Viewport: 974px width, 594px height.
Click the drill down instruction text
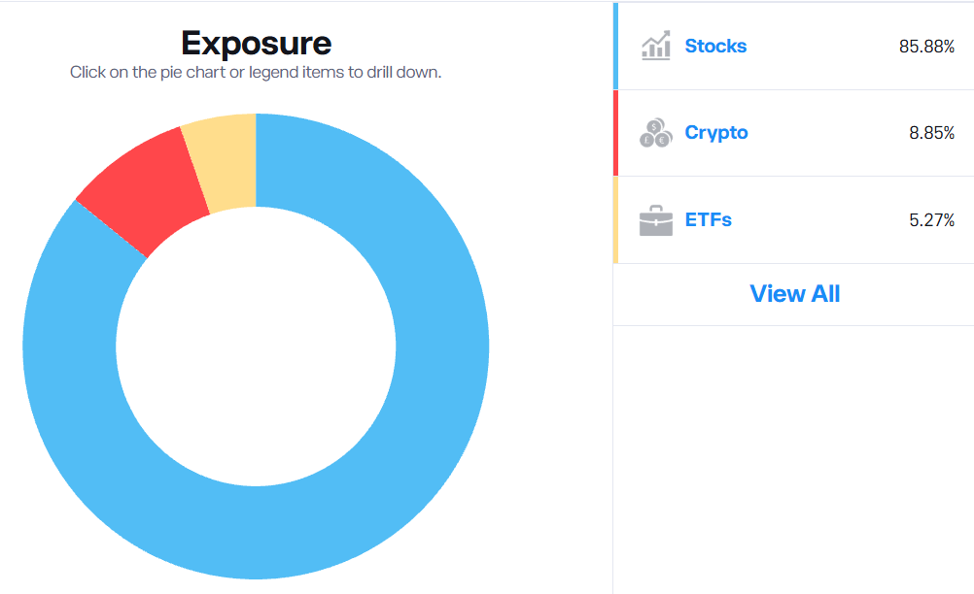pyautogui.click(x=256, y=73)
